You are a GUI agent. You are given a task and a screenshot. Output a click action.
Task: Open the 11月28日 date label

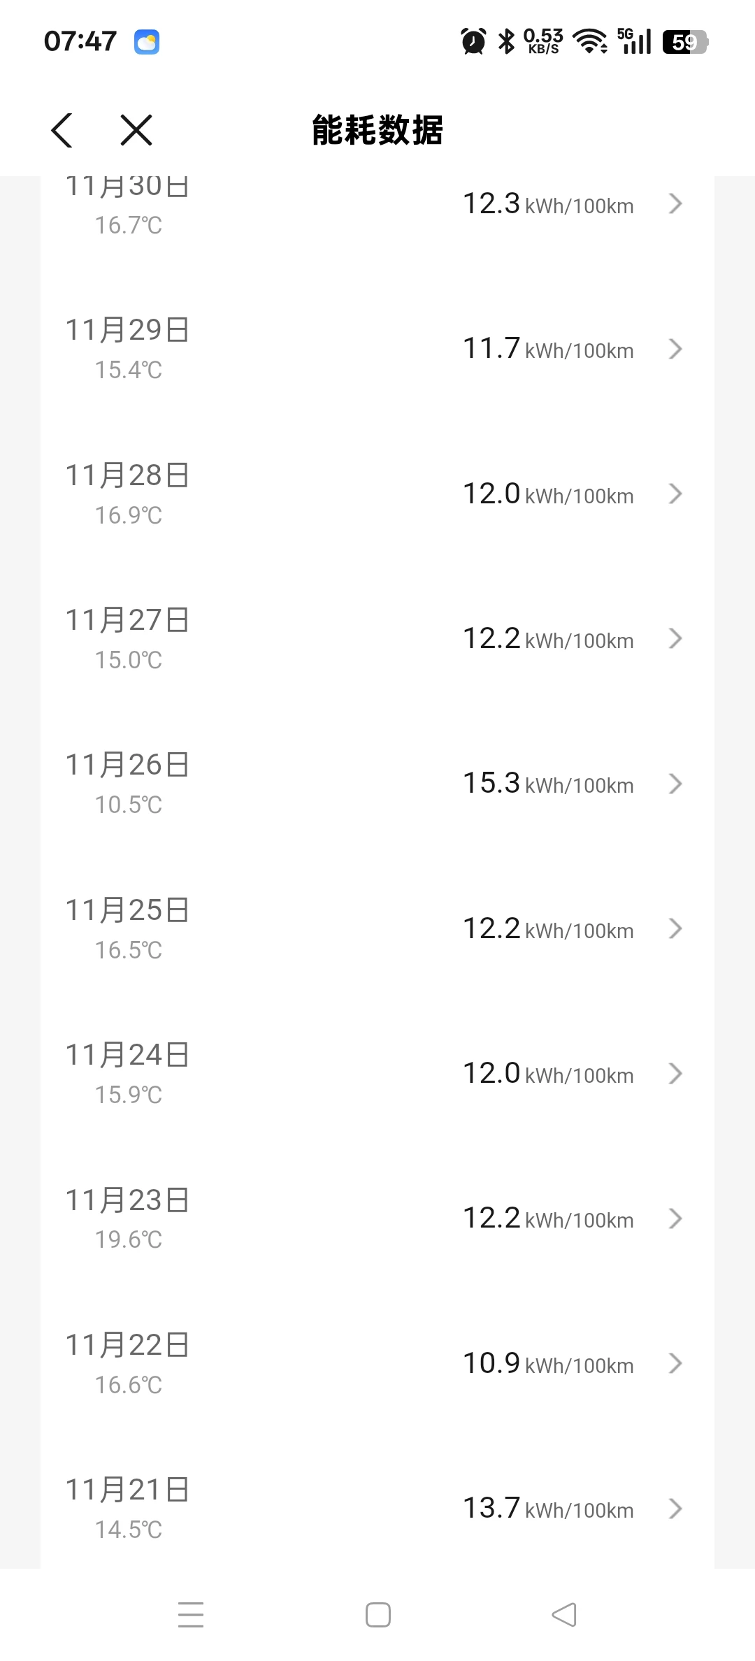127,475
